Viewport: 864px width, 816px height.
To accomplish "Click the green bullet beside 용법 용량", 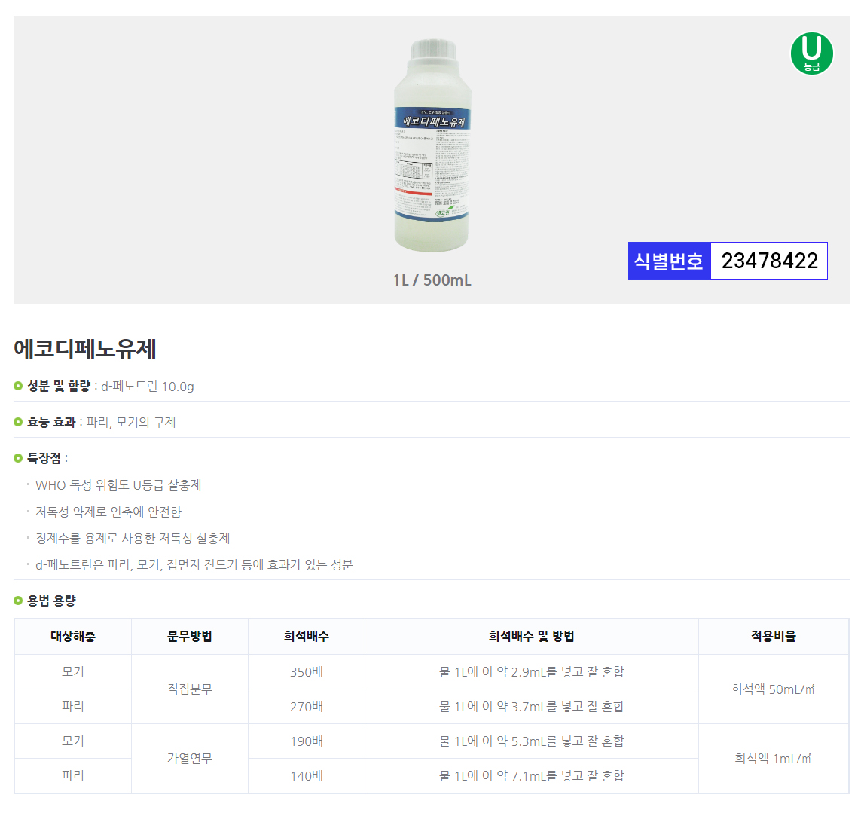I will point(19,601).
